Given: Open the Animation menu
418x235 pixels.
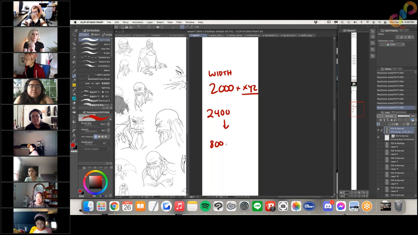Looking at the screenshot, I should (x=137, y=22).
